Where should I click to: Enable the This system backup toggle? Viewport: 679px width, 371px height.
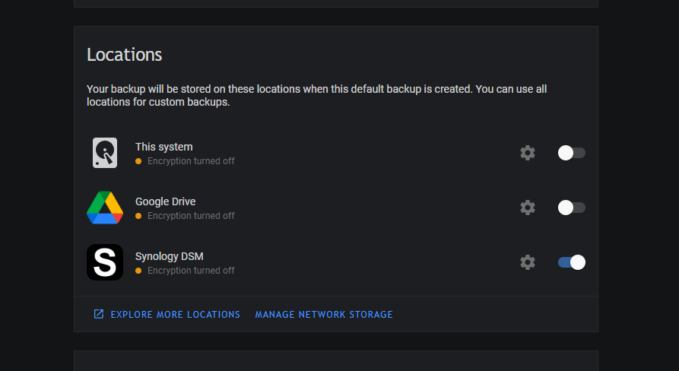point(571,153)
